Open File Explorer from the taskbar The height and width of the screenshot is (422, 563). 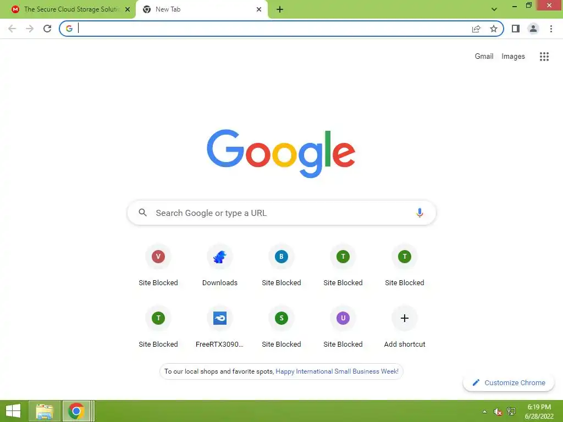click(45, 411)
